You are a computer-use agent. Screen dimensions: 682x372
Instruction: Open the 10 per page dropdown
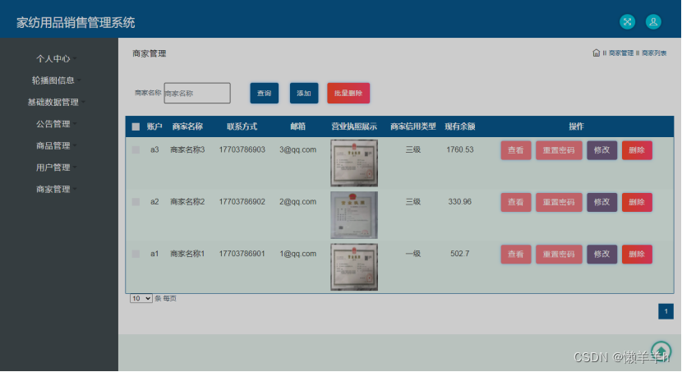click(x=141, y=299)
